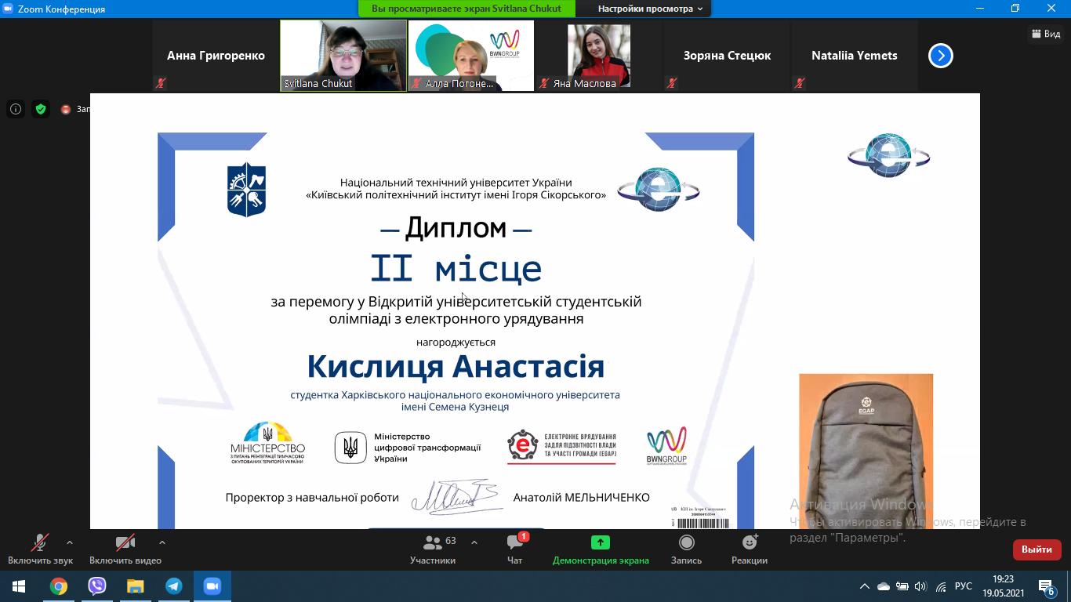The height and width of the screenshot is (602, 1071).
Task: Change layout with Вид button
Action: (1046, 34)
